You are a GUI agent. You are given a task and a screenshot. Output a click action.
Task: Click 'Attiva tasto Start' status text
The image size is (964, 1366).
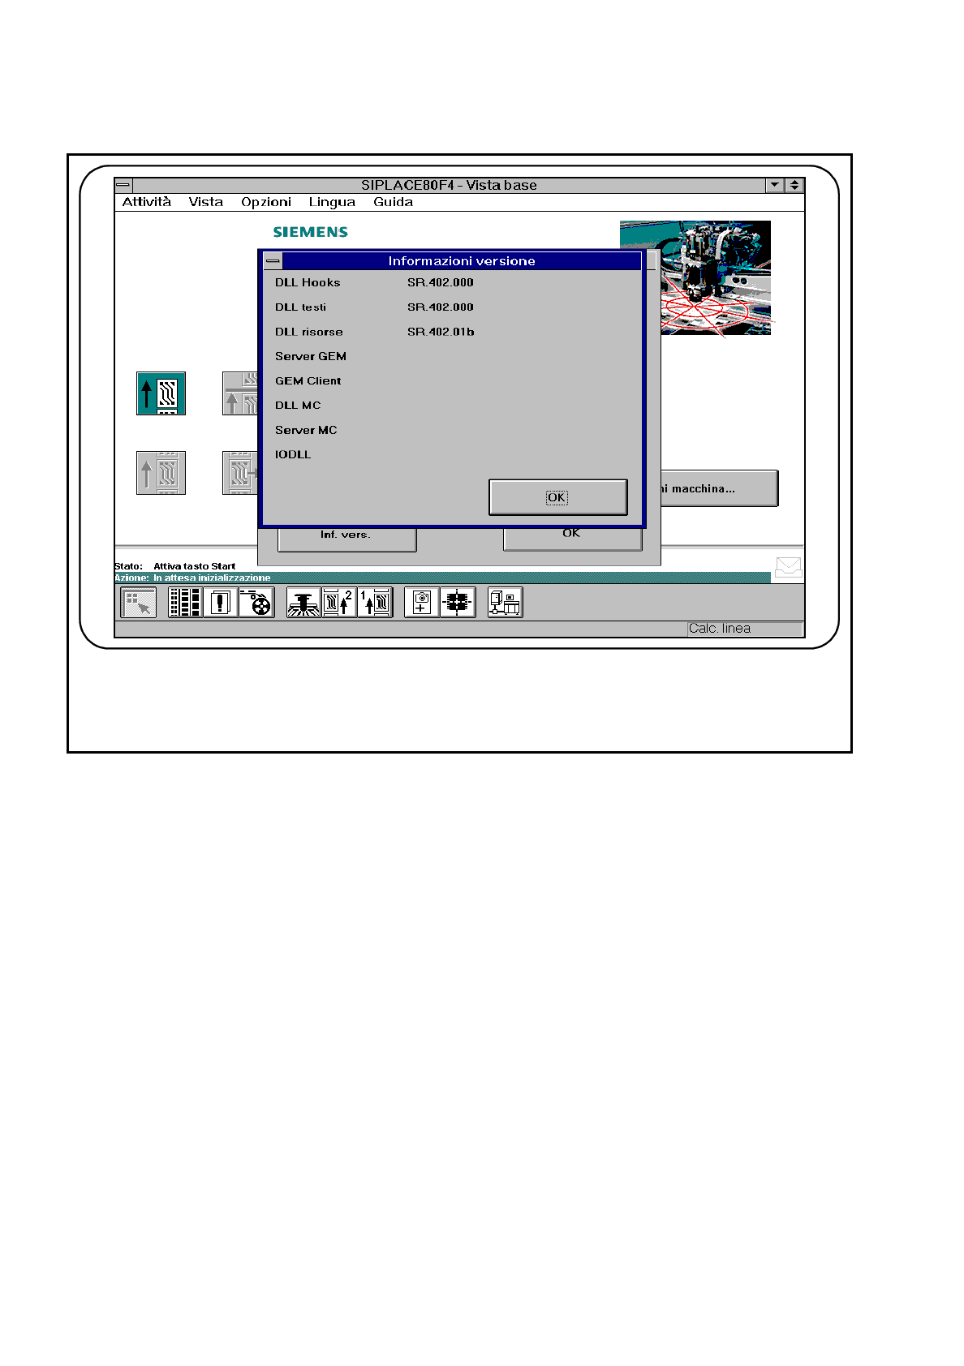(195, 566)
